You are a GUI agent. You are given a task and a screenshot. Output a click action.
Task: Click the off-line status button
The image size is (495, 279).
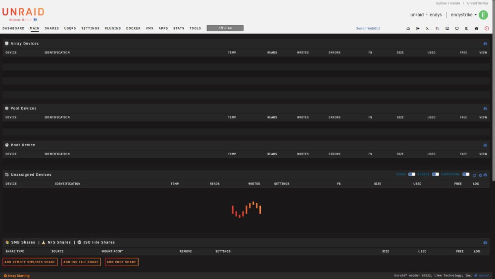(x=225, y=28)
